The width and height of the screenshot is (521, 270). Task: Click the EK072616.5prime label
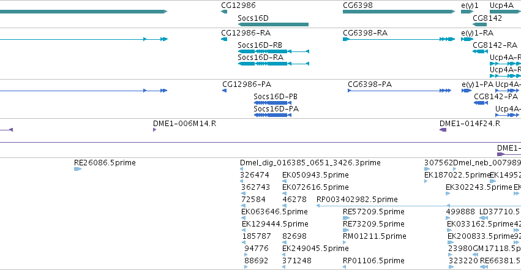click(315, 187)
